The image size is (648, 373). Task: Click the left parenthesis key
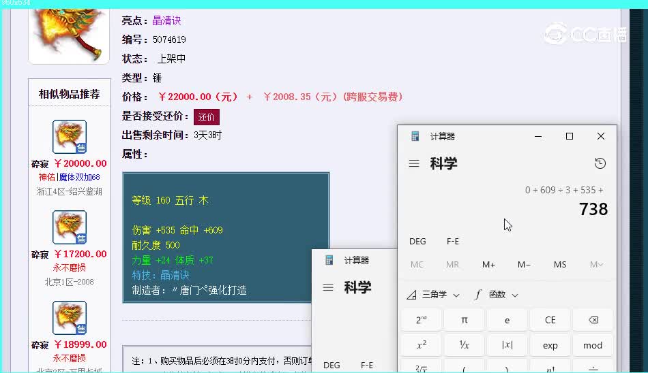[464, 366]
